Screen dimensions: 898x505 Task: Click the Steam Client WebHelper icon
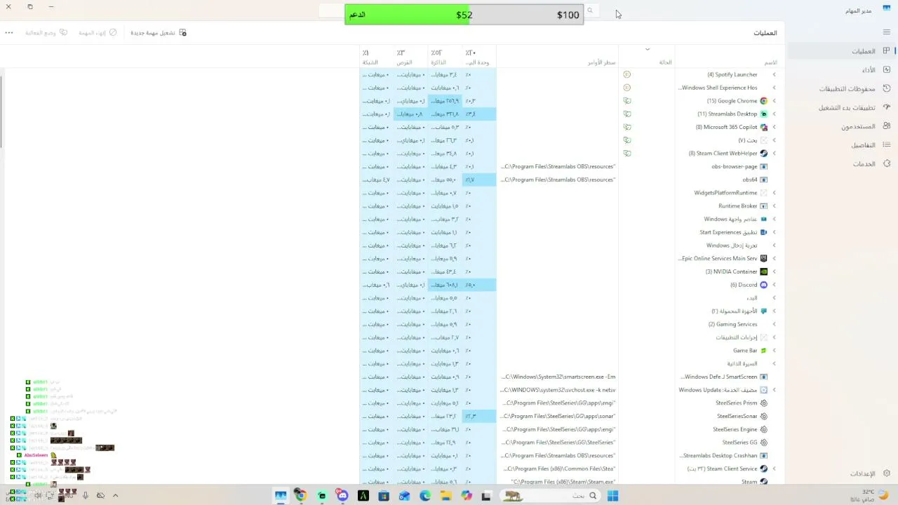[x=764, y=154]
